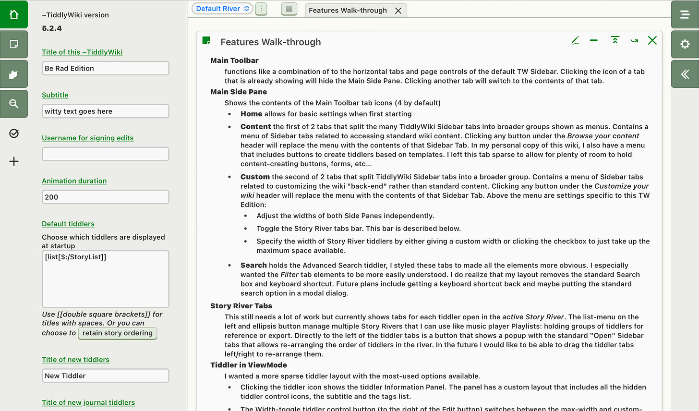The image size is (699, 411).
Task: Open the story list popup button
Action: [289, 9]
